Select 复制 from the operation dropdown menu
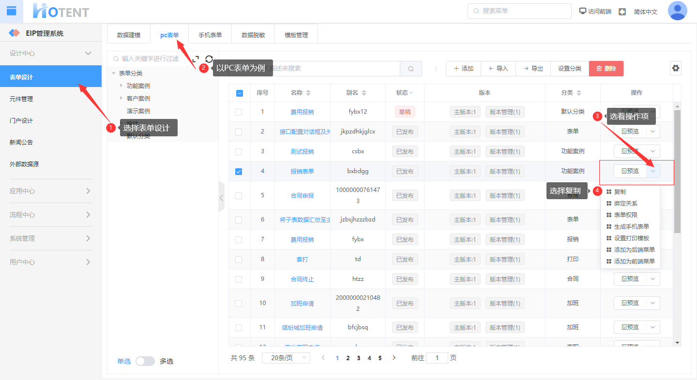The image size is (697, 380). pos(620,191)
